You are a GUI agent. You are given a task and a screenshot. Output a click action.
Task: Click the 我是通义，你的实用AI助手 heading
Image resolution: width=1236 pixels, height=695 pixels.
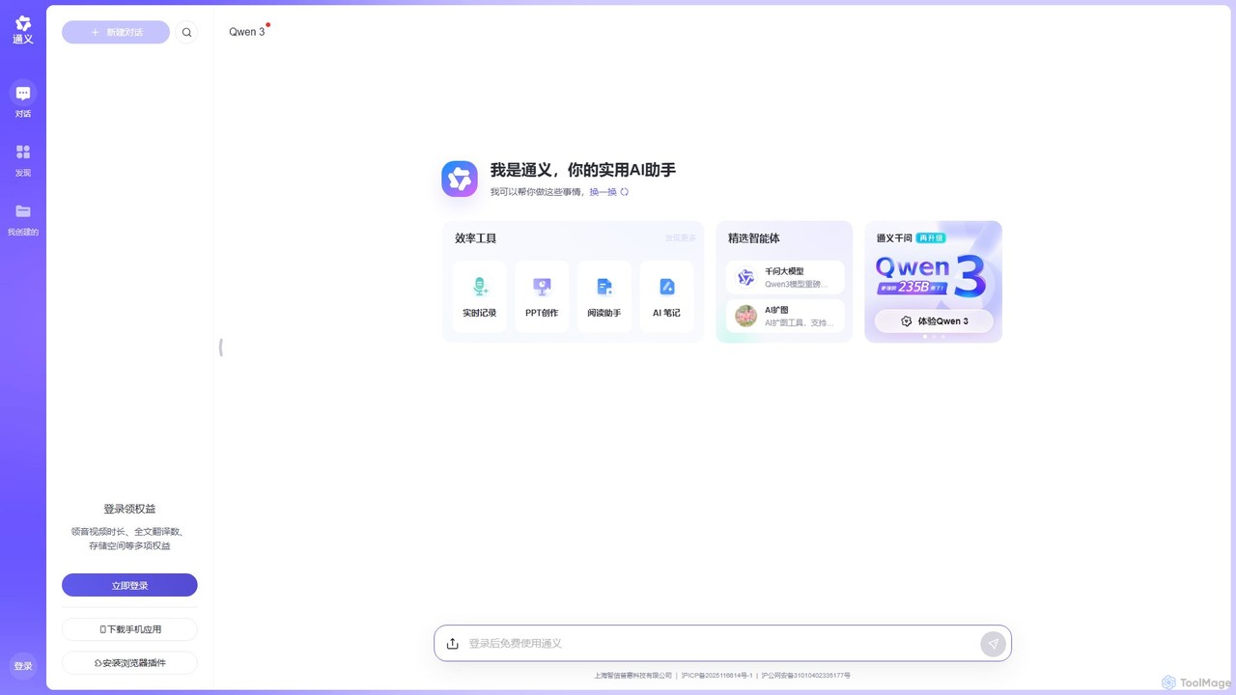point(582,170)
